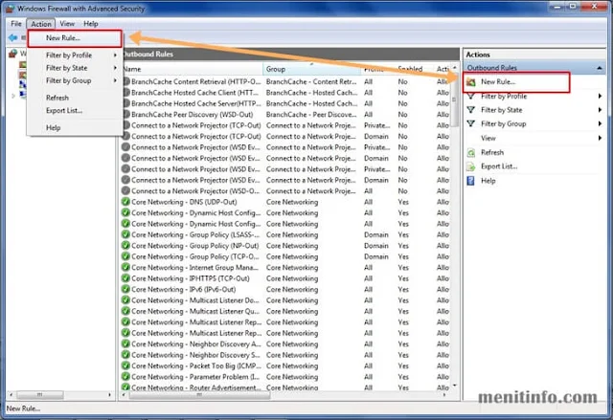Click the rules list horizontal scrollbar thumb
The height and width of the screenshot is (420, 613).
(199, 394)
